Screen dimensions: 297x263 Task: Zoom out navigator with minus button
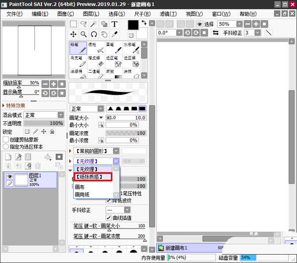45,84
